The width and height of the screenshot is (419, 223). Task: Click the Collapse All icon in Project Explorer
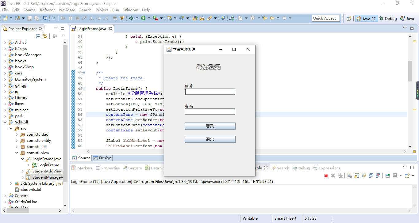38,36
